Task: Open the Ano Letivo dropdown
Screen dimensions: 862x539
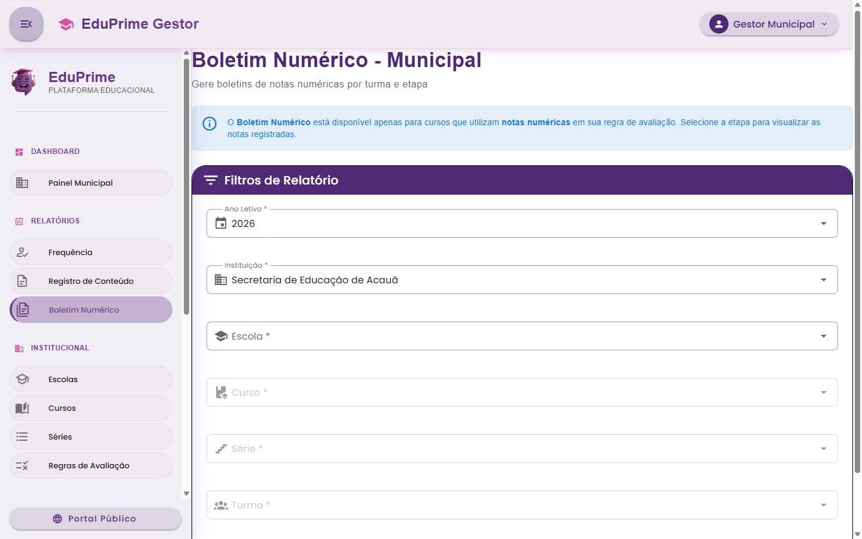Action: (x=824, y=223)
